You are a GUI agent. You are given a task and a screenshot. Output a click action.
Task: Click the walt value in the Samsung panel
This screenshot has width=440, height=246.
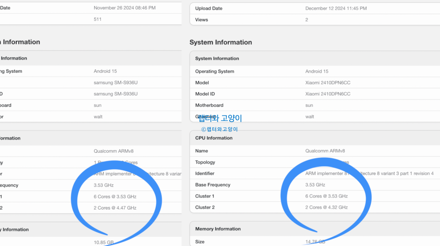click(x=98, y=116)
